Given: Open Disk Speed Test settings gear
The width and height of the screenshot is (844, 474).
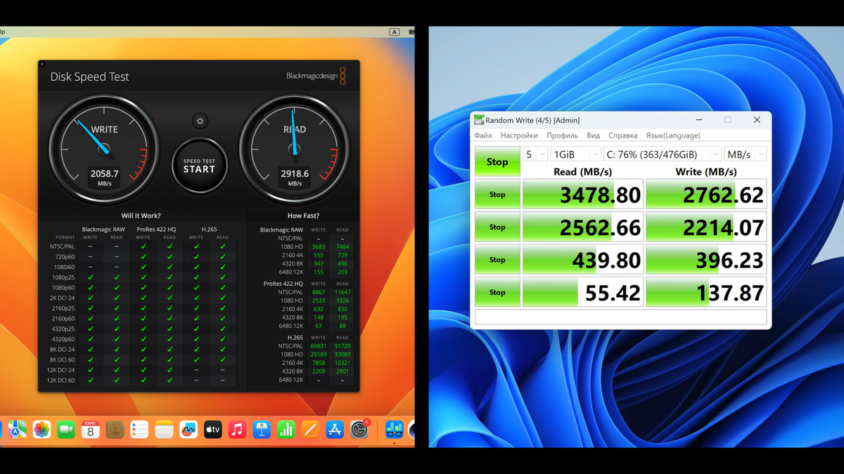Looking at the screenshot, I should point(200,121).
